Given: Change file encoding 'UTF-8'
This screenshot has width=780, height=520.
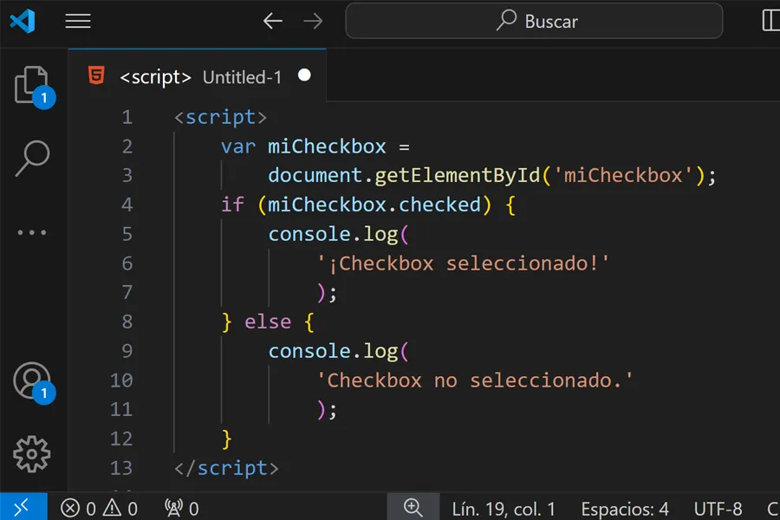Looking at the screenshot, I should [718, 509].
